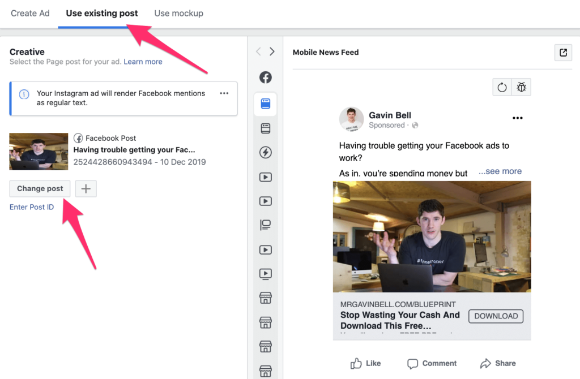
Task: Click the debug bug icon
Action: 521,87
